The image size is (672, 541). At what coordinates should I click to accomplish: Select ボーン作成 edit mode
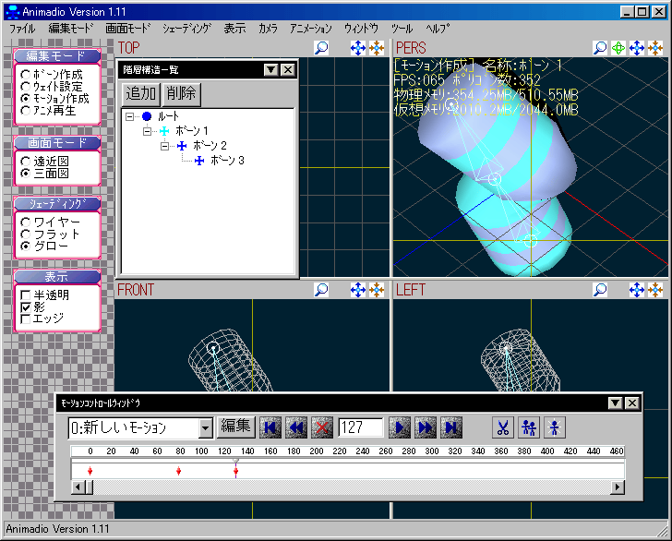click(x=26, y=75)
